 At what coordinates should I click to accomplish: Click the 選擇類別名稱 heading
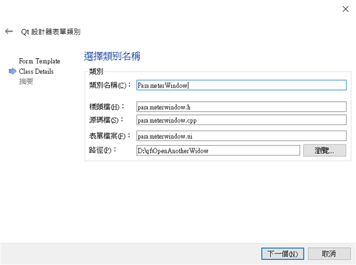click(x=112, y=56)
